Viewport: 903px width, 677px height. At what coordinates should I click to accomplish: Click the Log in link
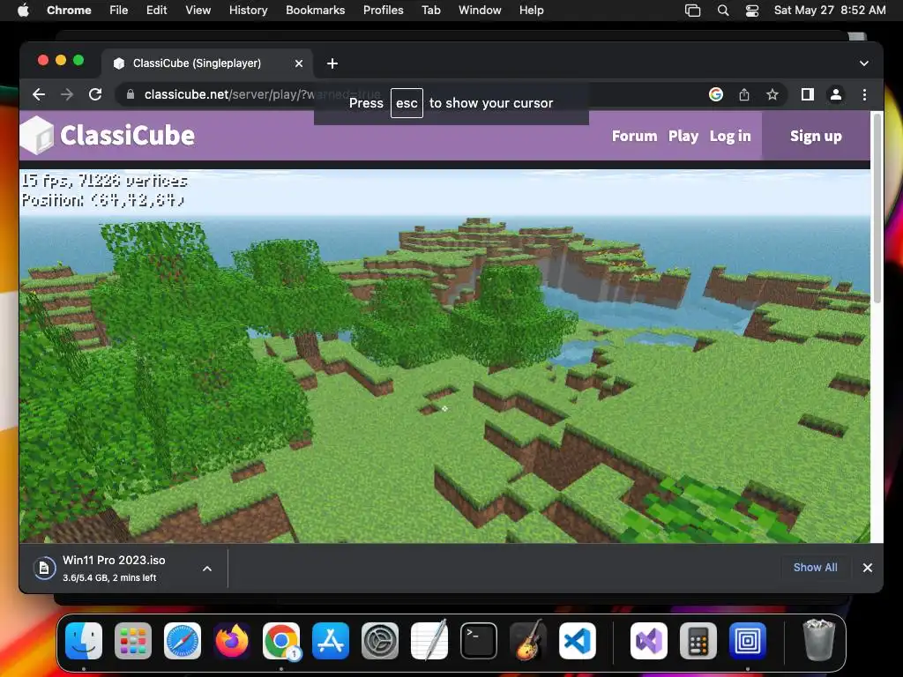730,136
